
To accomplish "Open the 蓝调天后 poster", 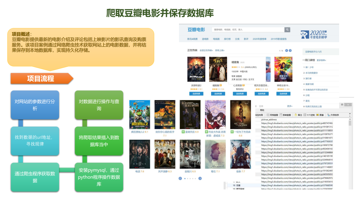I will tap(190, 115).
